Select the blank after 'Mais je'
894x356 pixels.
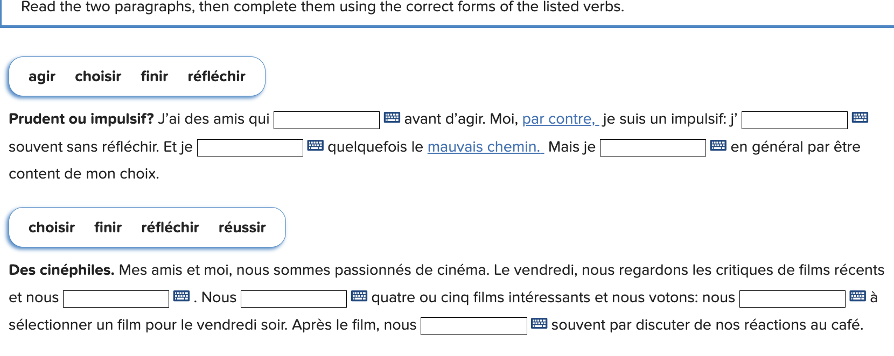point(653,148)
